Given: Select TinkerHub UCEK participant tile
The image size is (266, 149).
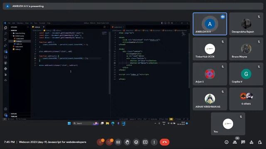Looking at the screenshot, I should (x=210, y=49).
